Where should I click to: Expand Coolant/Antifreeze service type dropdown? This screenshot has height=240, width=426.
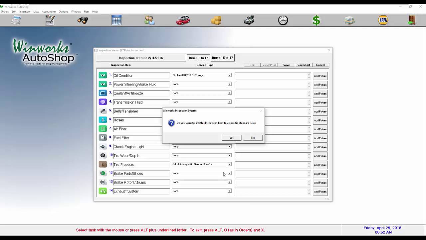tap(229, 93)
